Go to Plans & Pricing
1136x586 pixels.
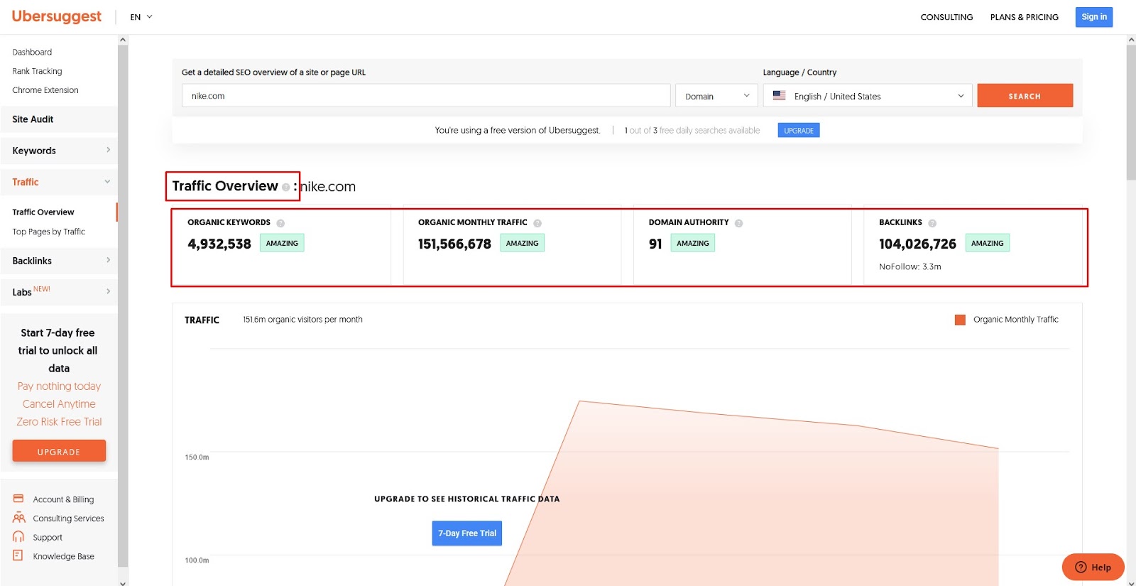[x=1024, y=17]
